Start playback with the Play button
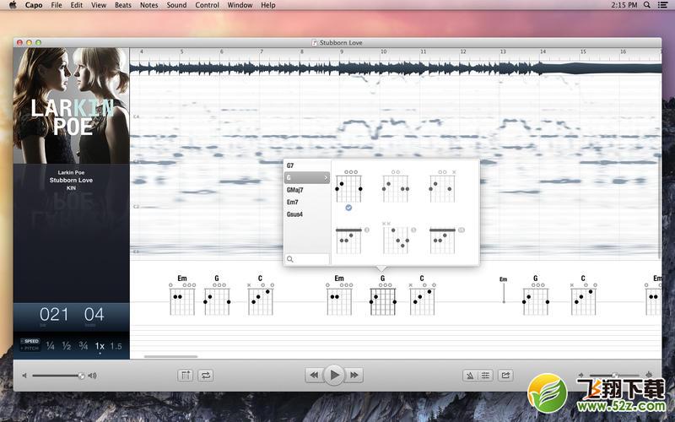 click(334, 375)
